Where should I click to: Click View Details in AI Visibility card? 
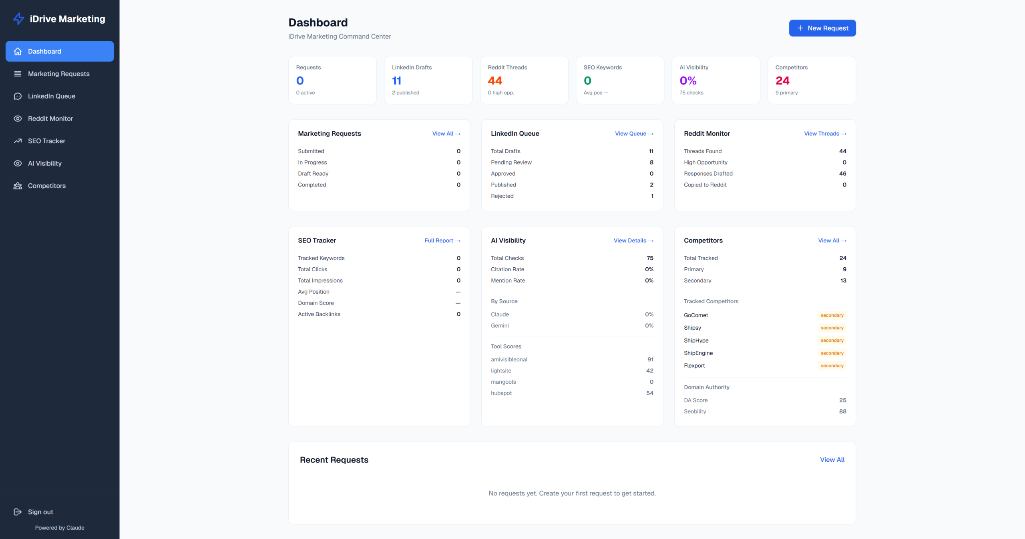633,240
